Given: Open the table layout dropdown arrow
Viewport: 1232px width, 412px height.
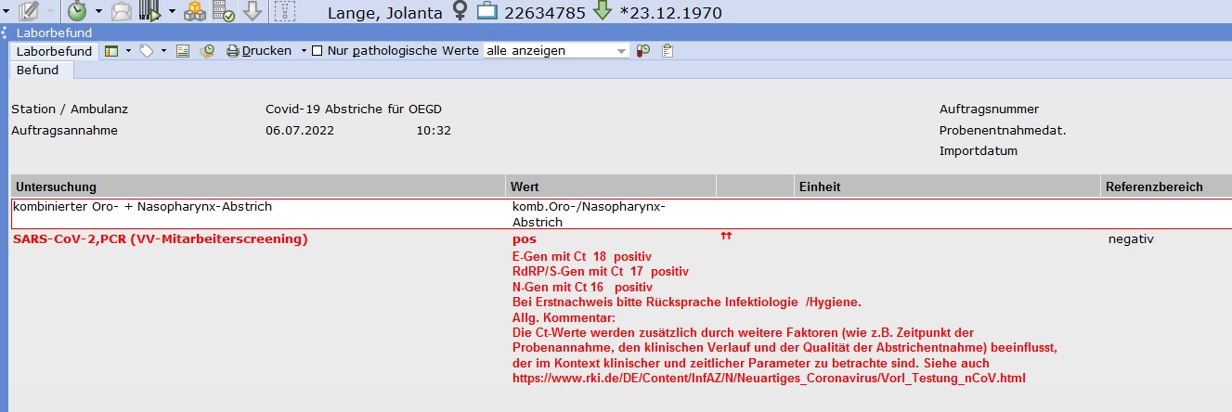Looking at the screenshot, I should point(128,51).
